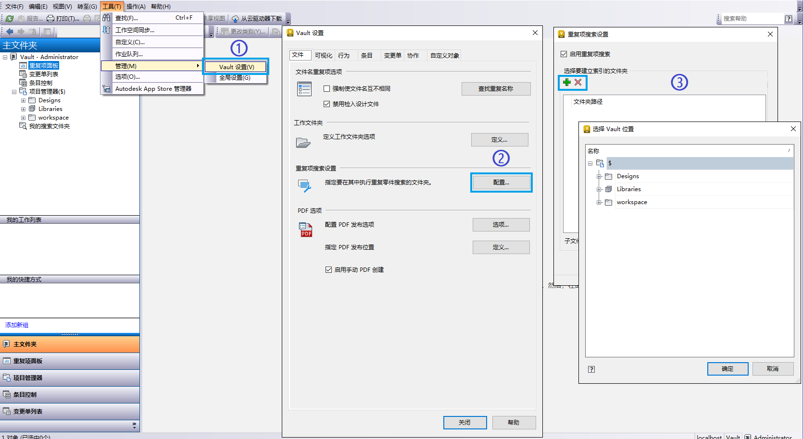
Task: Click the duplicate search settings icon
Action: [x=304, y=185]
